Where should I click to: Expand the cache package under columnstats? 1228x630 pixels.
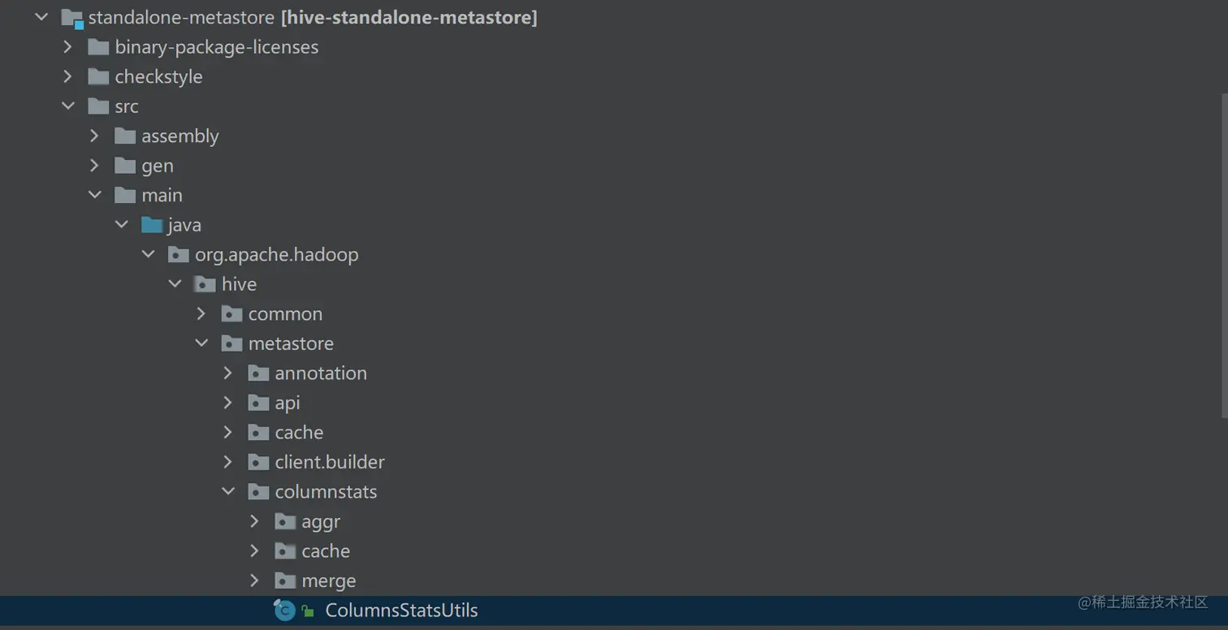tap(255, 550)
